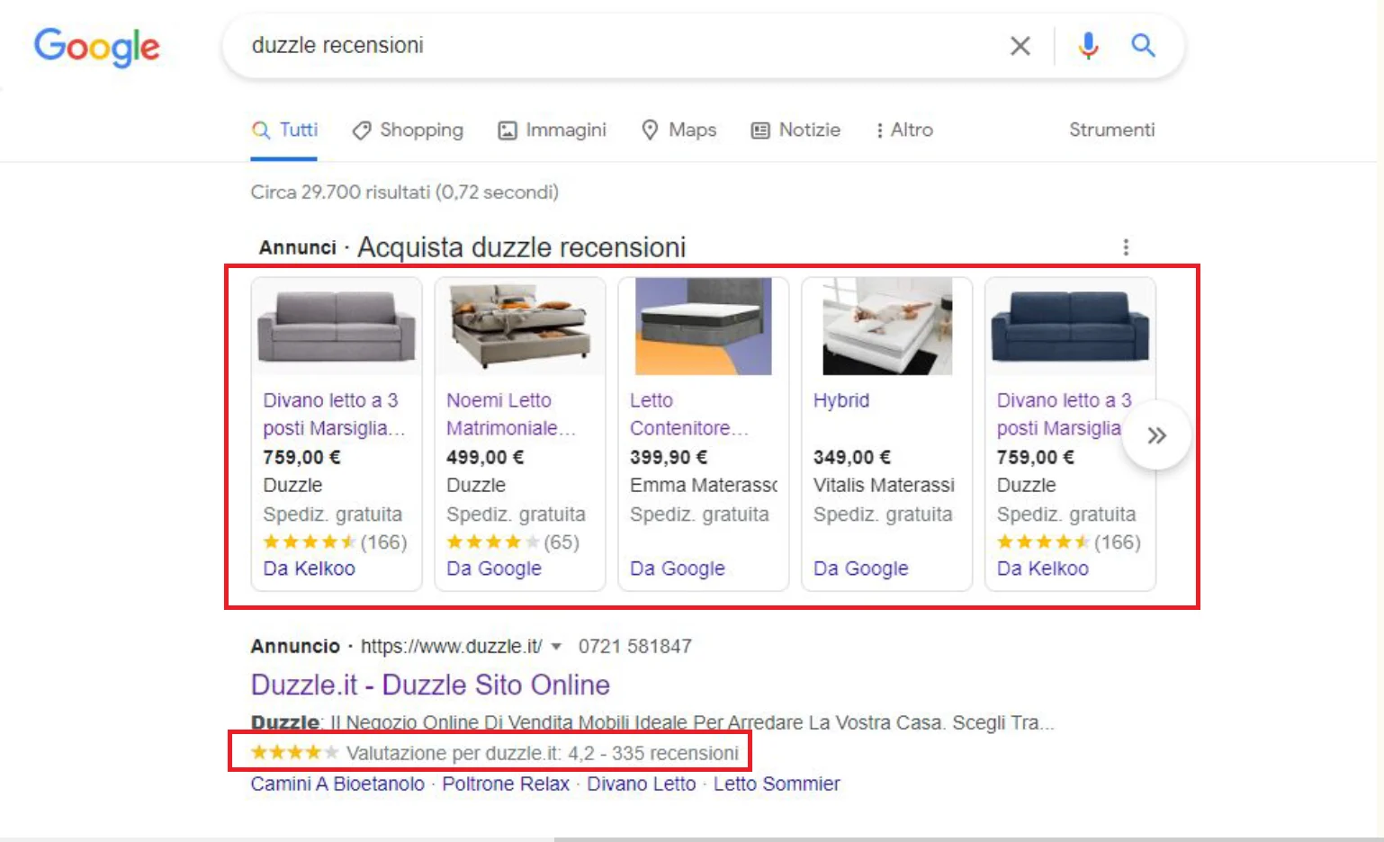The height and width of the screenshot is (842, 1384).
Task: Click the Circa 29.700 risultati text
Action: tap(405, 192)
